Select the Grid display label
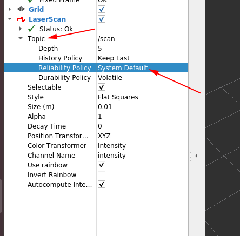This screenshot has height=236, width=240. (36, 9)
